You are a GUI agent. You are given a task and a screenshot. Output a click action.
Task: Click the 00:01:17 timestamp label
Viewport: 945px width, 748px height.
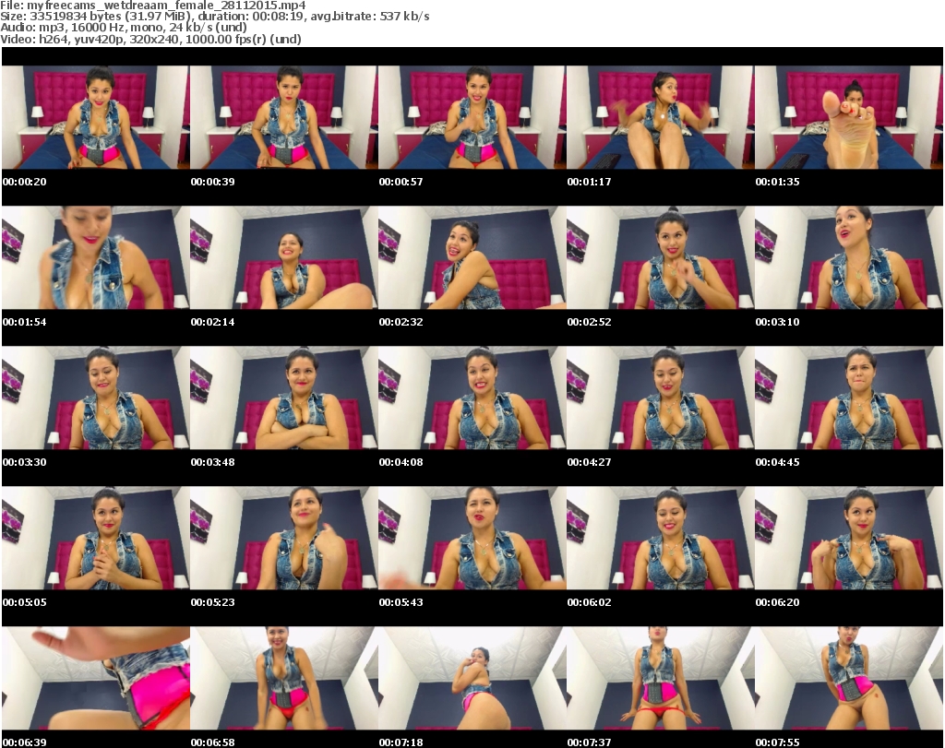tap(589, 182)
